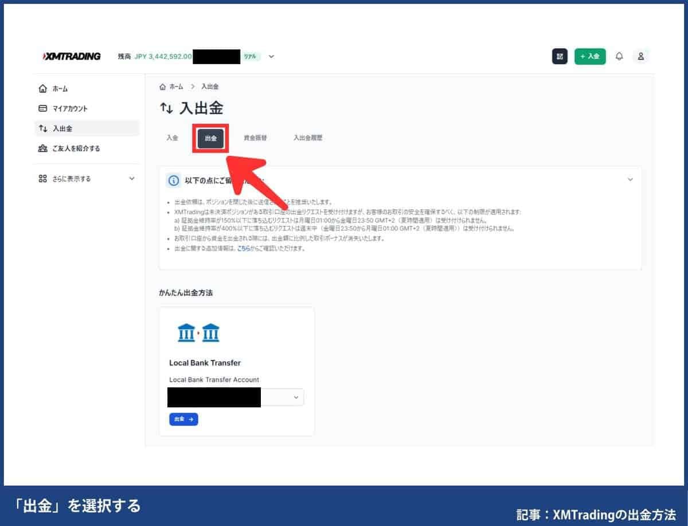Open the notifications bell
The height and width of the screenshot is (526, 688).
coord(619,56)
